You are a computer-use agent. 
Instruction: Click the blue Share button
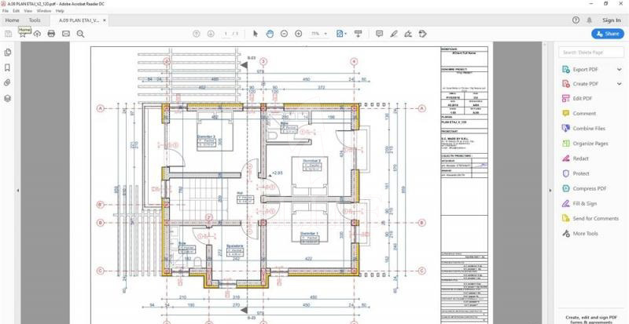pos(607,34)
